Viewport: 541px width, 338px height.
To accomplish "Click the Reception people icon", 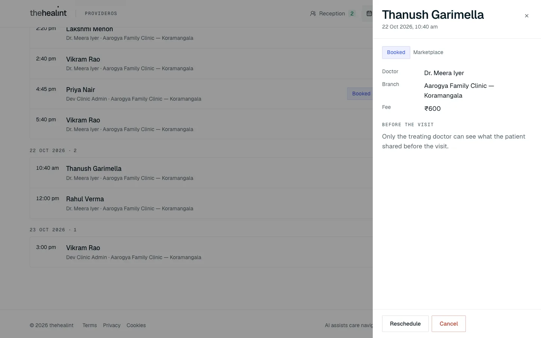I will 313,14.
